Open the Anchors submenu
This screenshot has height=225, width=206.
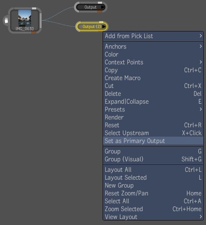click(153, 46)
